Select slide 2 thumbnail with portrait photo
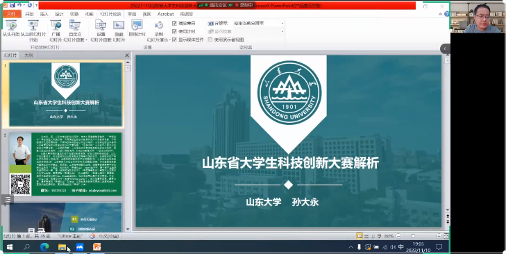 (65, 164)
